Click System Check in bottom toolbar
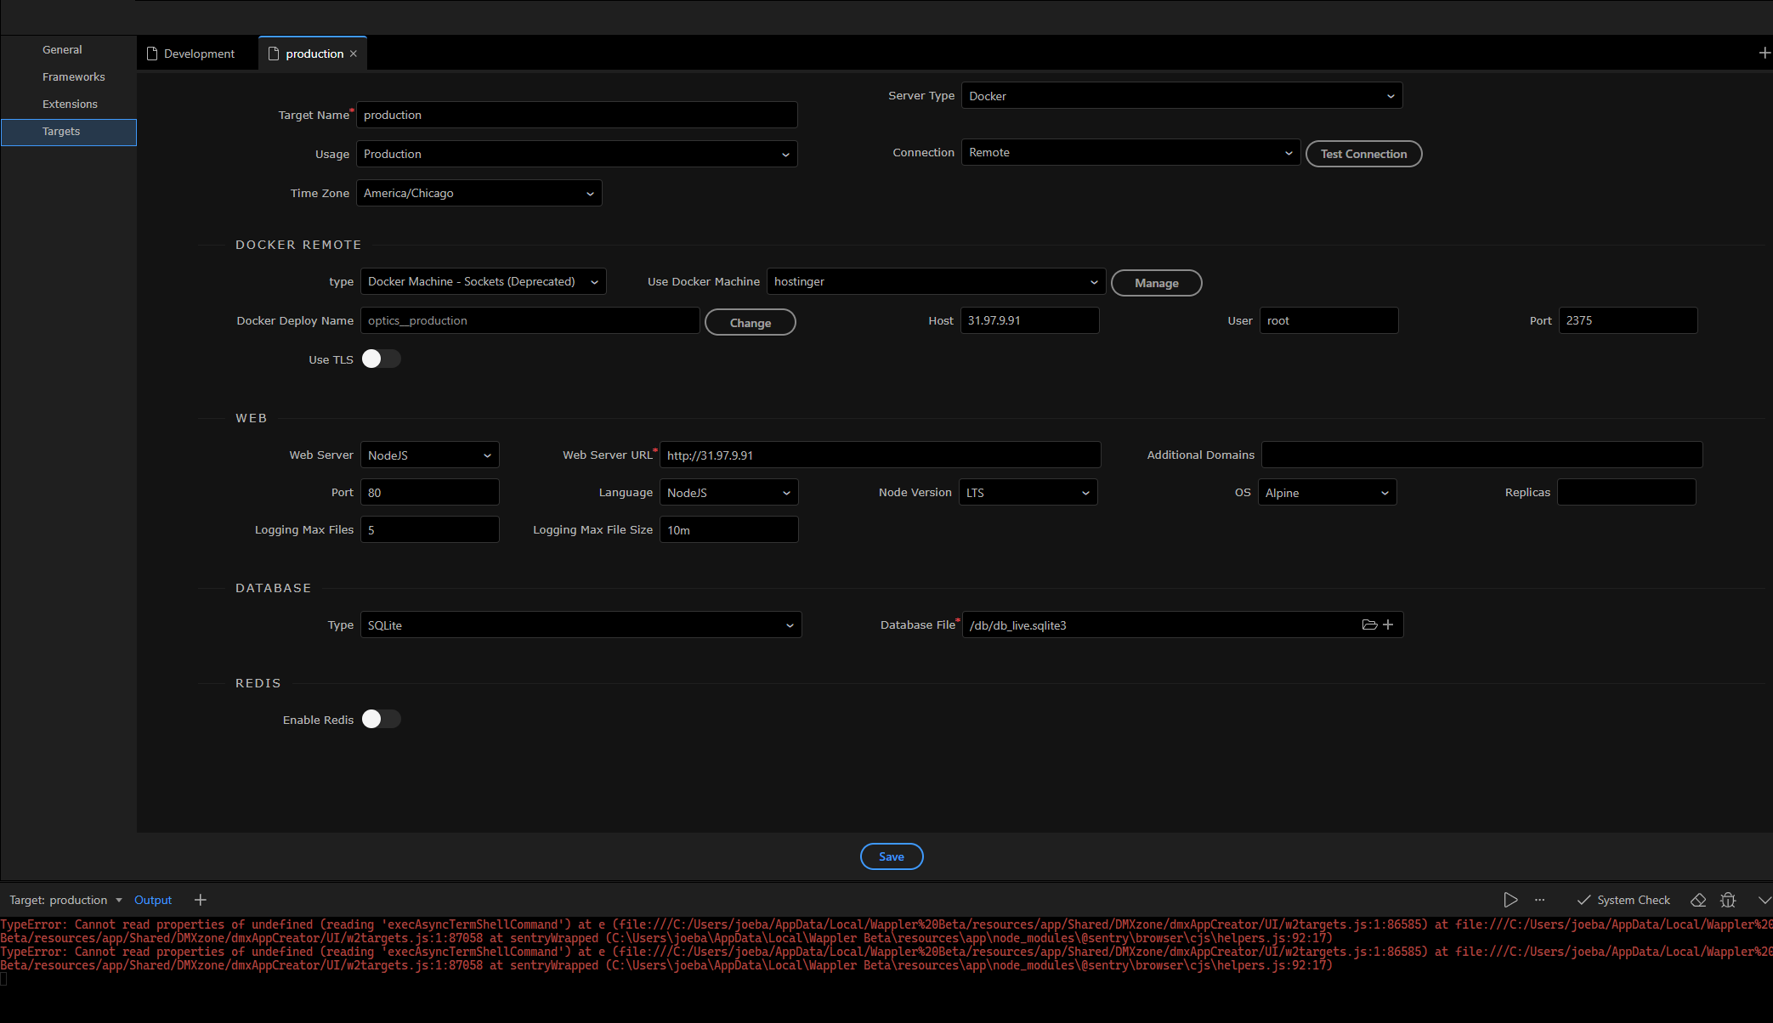 pos(1623,900)
